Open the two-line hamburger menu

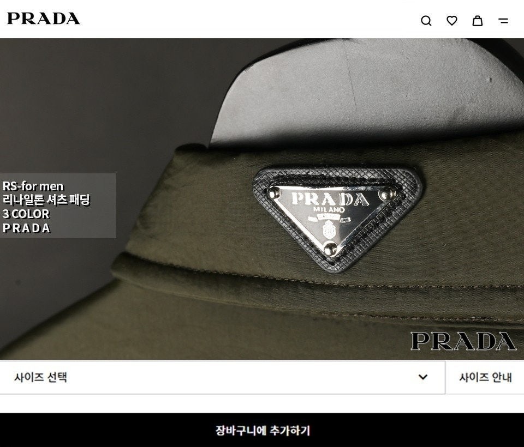[x=503, y=21]
